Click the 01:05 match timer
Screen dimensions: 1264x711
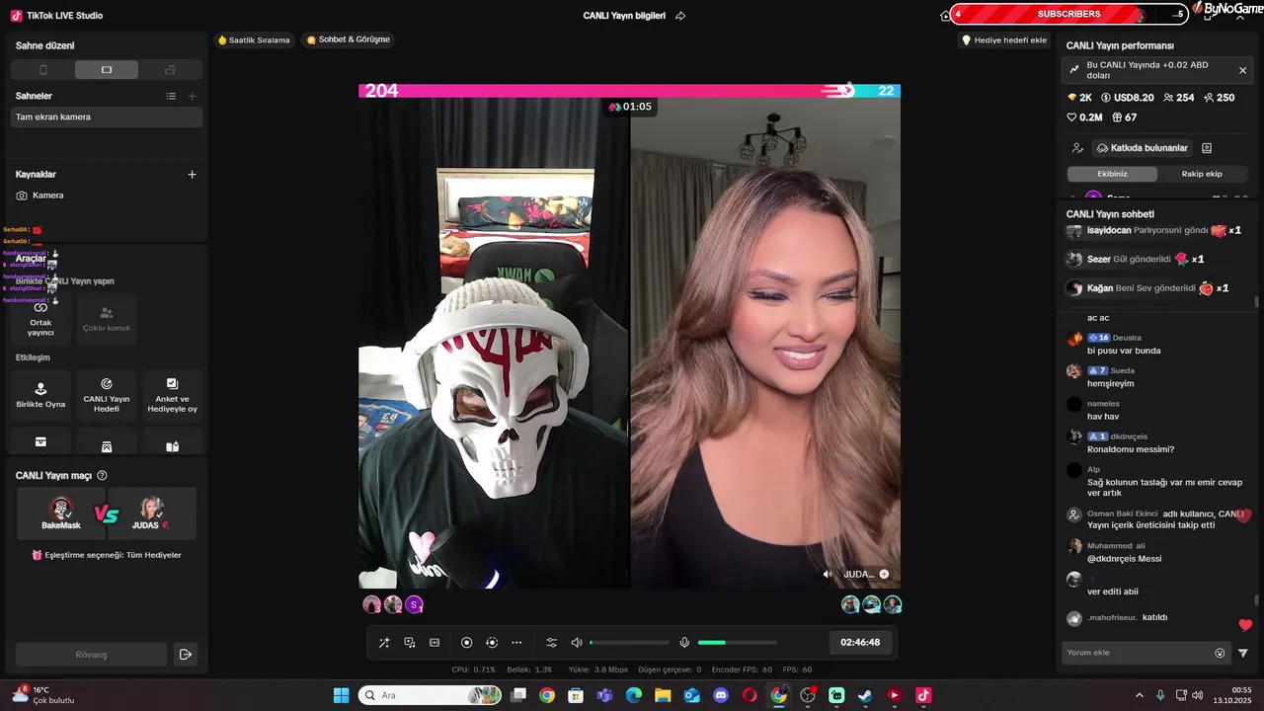point(630,107)
